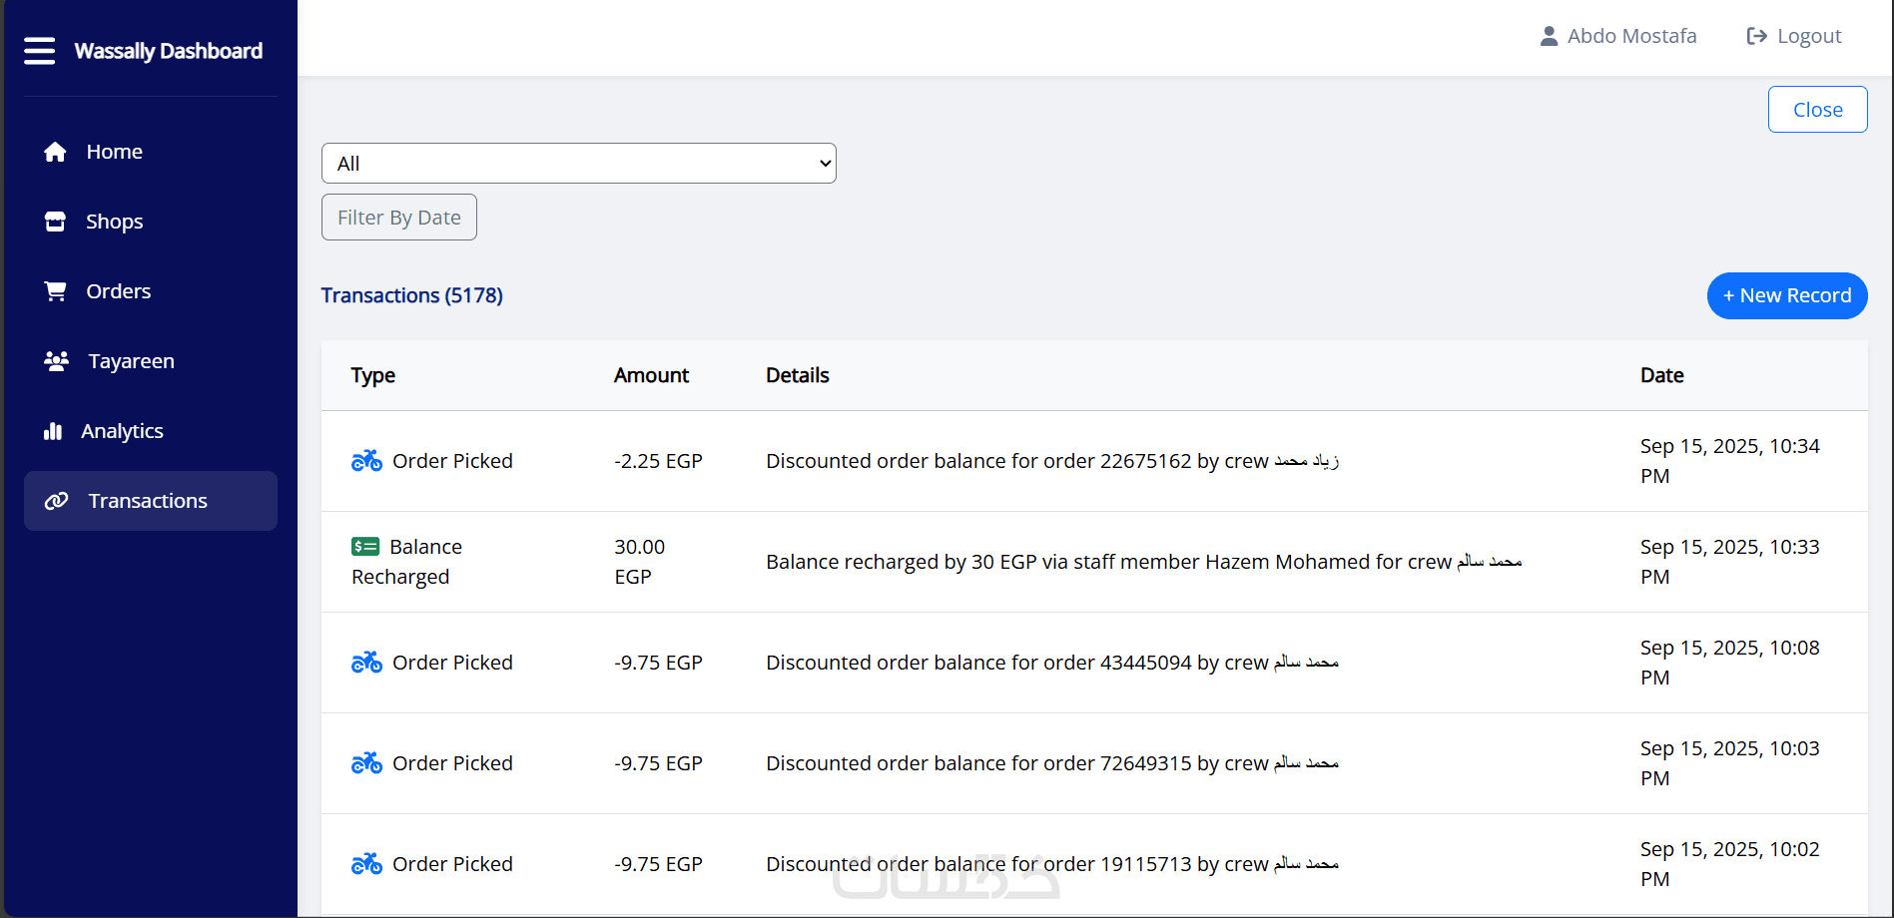
Task: Go to the Tayareen section
Action: coord(131,361)
